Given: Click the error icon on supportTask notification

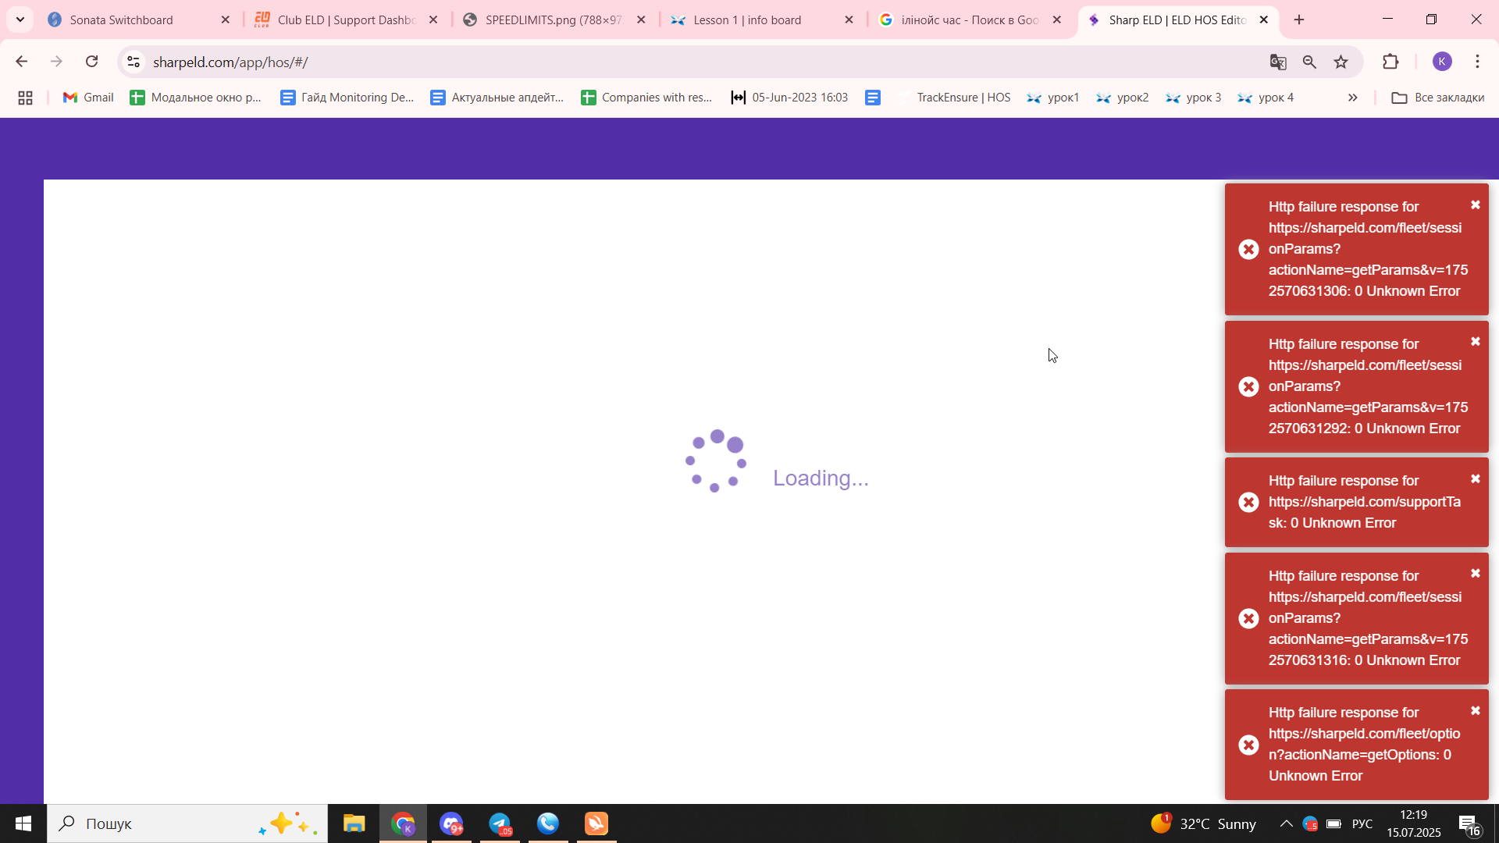Looking at the screenshot, I should 1248,502.
